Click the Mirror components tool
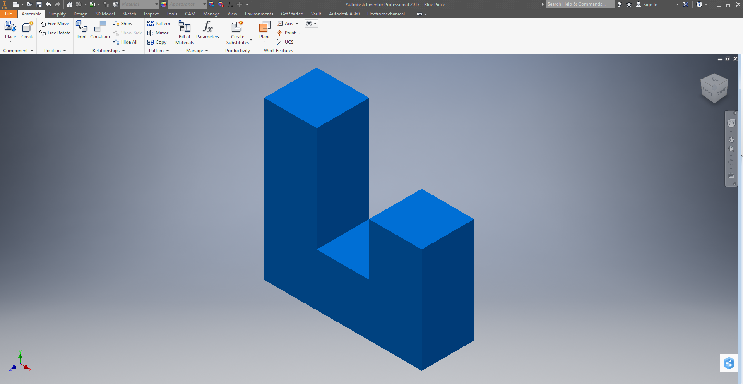This screenshot has height=384, width=743. click(x=158, y=33)
